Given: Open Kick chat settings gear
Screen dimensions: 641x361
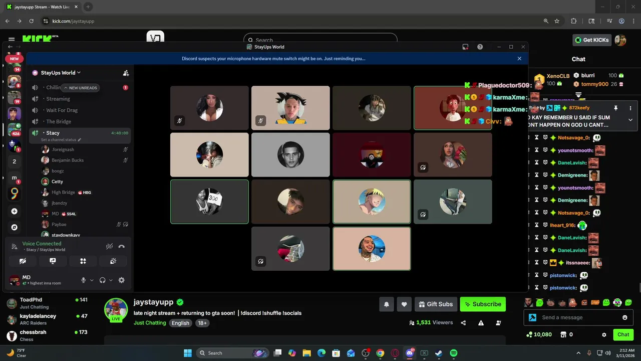Looking at the screenshot, I should click(604, 334).
